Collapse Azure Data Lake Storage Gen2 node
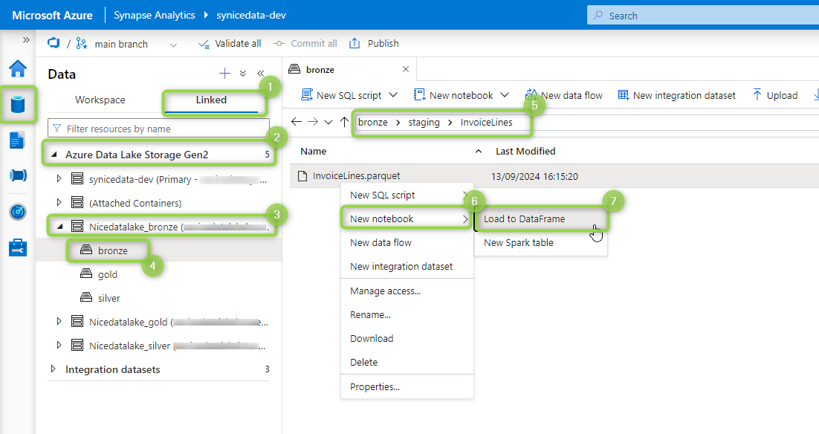 pyautogui.click(x=54, y=155)
